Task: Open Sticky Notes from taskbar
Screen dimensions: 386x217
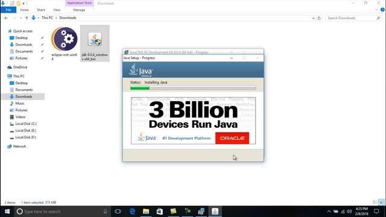Action: 173,212
